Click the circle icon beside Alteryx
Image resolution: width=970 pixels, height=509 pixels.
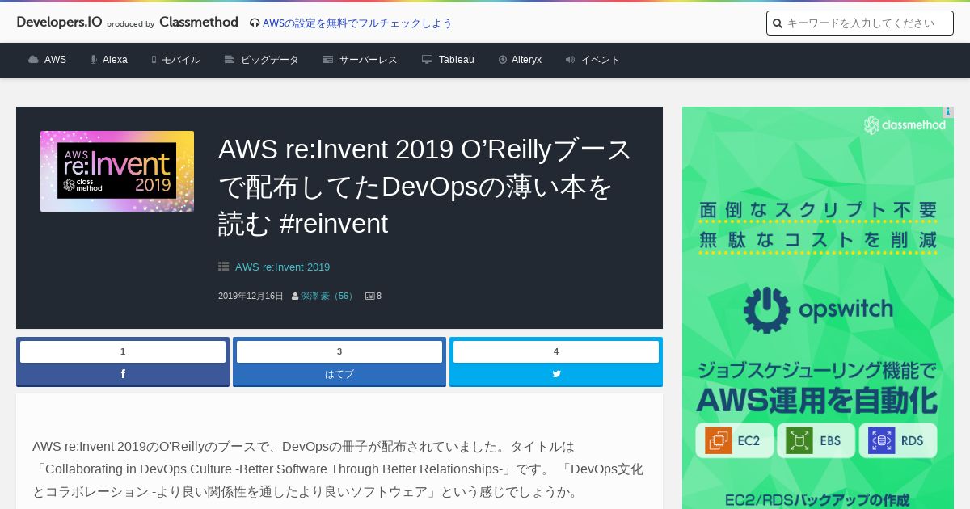(x=503, y=60)
